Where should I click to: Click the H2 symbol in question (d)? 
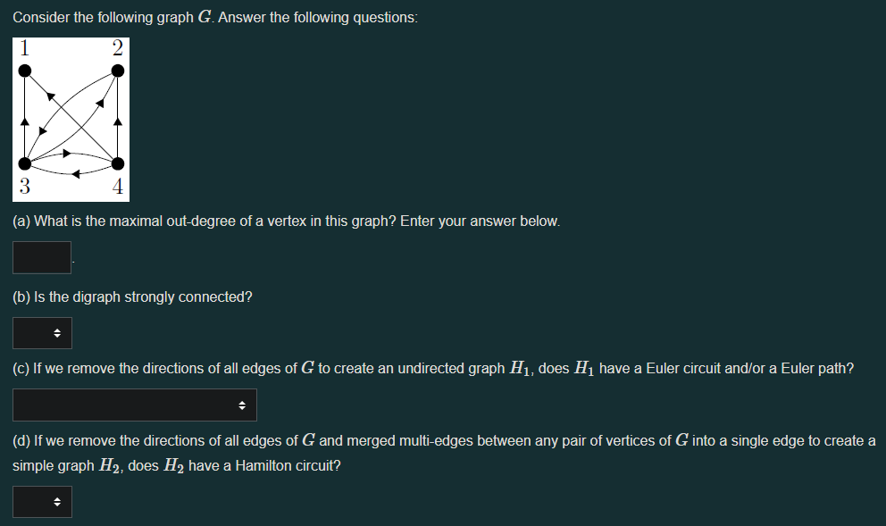click(x=107, y=465)
